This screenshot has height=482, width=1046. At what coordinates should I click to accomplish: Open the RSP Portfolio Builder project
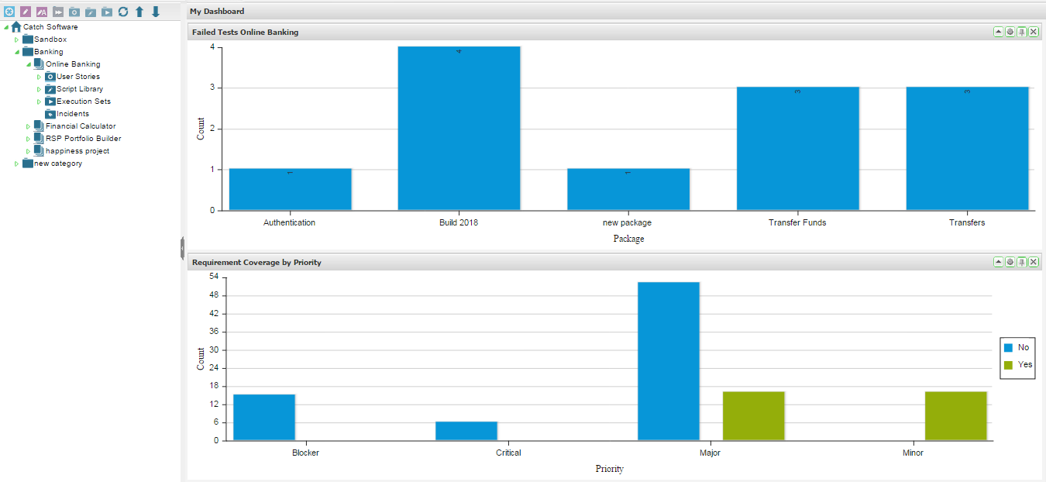point(83,139)
